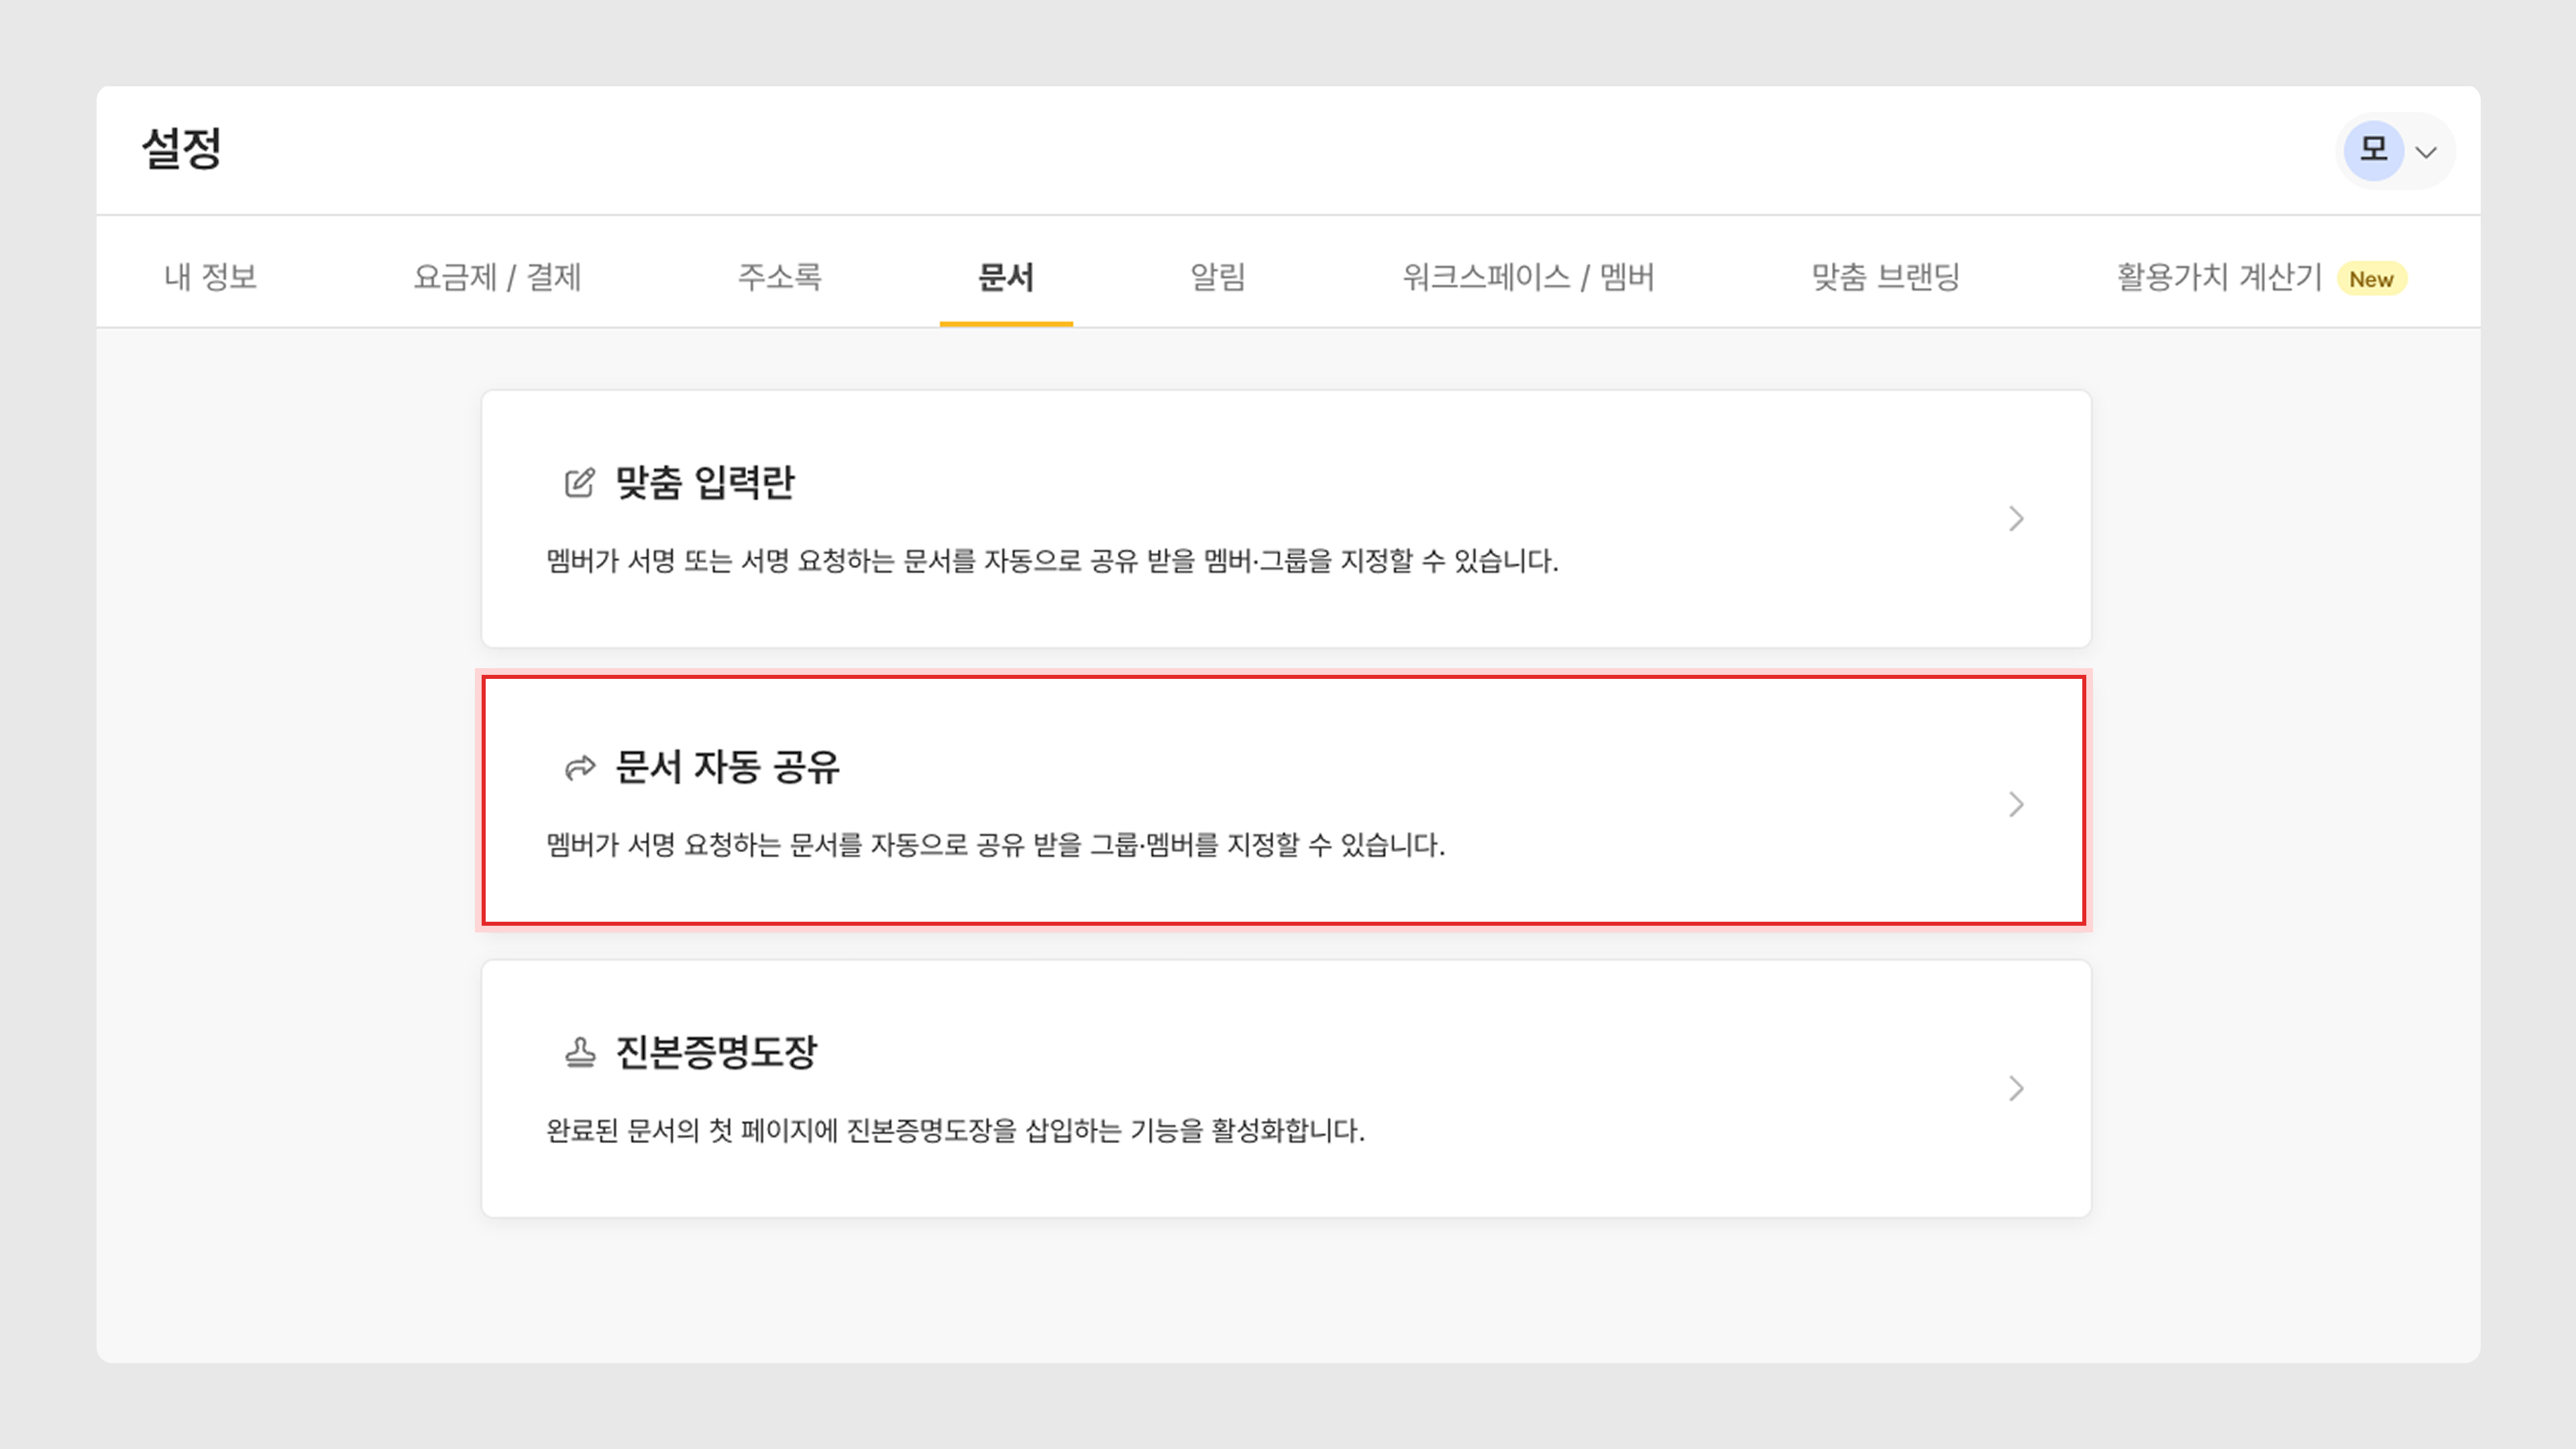The width and height of the screenshot is (2576, 1449).
Task: Open the 워크스페이스 / 멤버 tab
Action: click(1528, 277)
